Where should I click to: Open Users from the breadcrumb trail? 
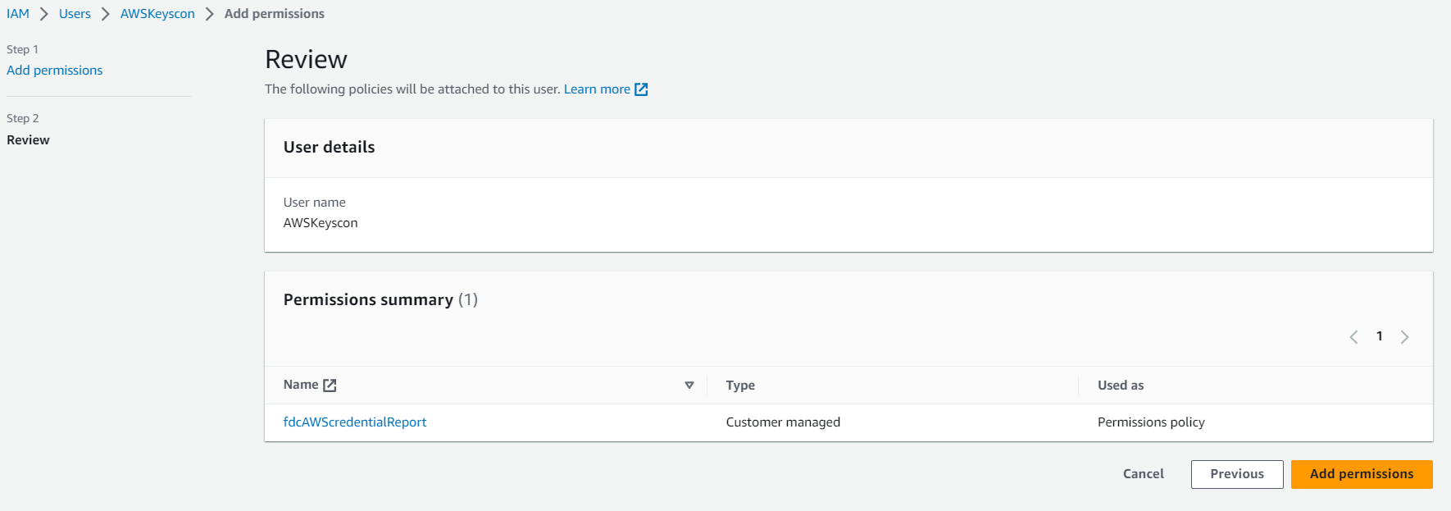[75, 14]
